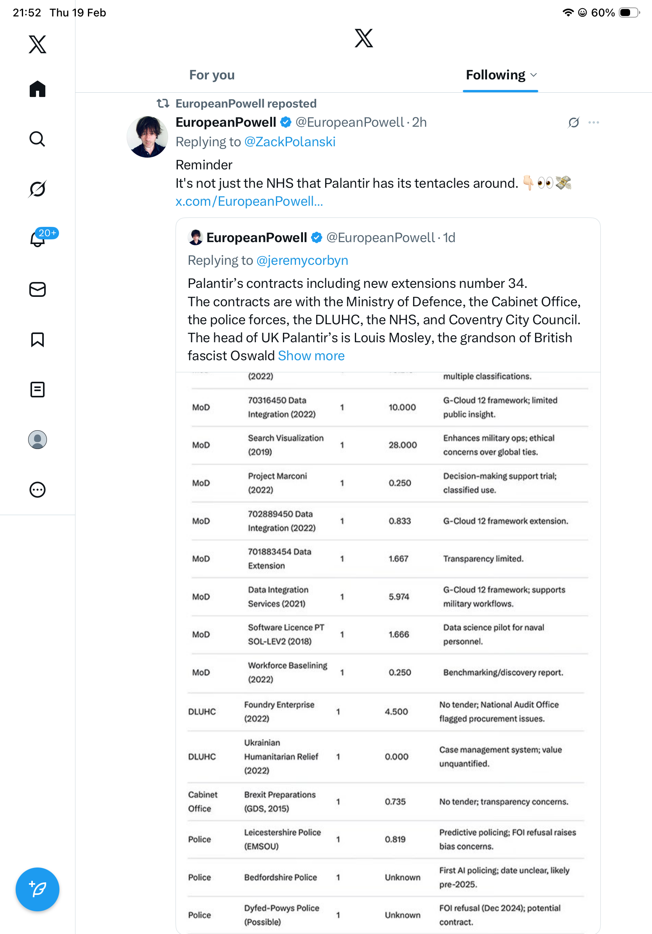
Task: Switch to the For you tab
Action: point(212,75)
